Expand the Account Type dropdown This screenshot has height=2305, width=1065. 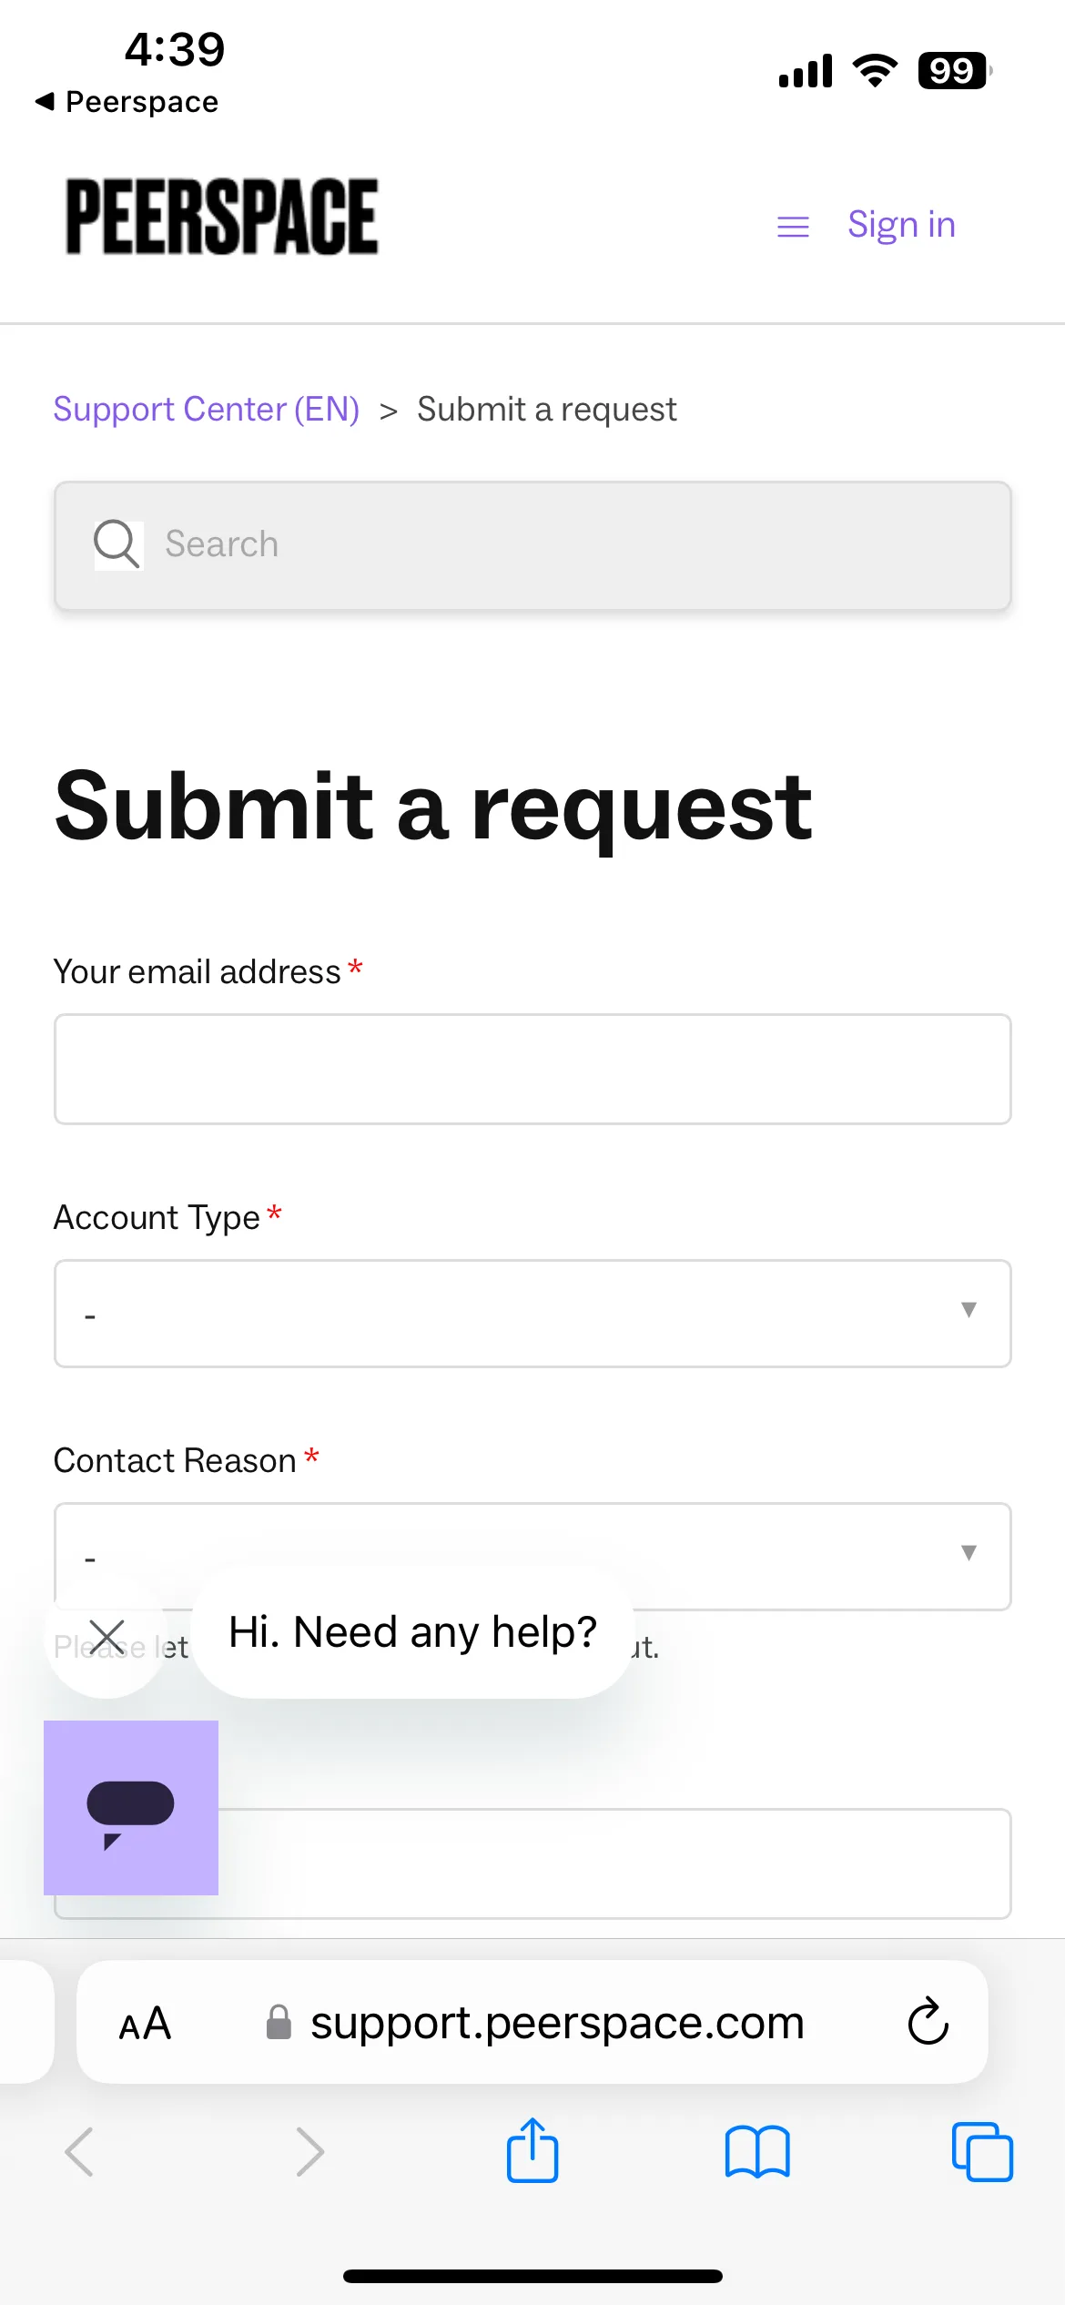coord(532,1314)
